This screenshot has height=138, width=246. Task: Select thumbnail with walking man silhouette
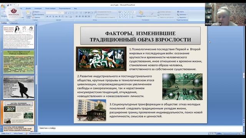tap(19, 87)
